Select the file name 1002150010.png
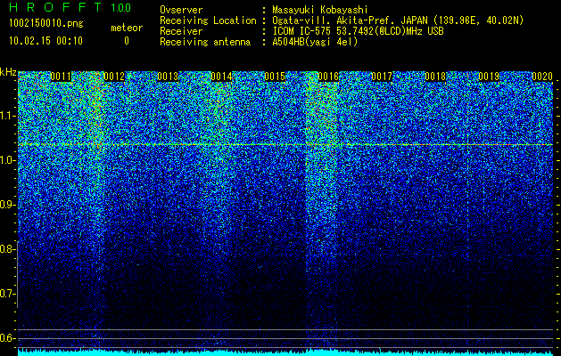The width and height of the screenshot is (561, 356). [x=46, y=24]
